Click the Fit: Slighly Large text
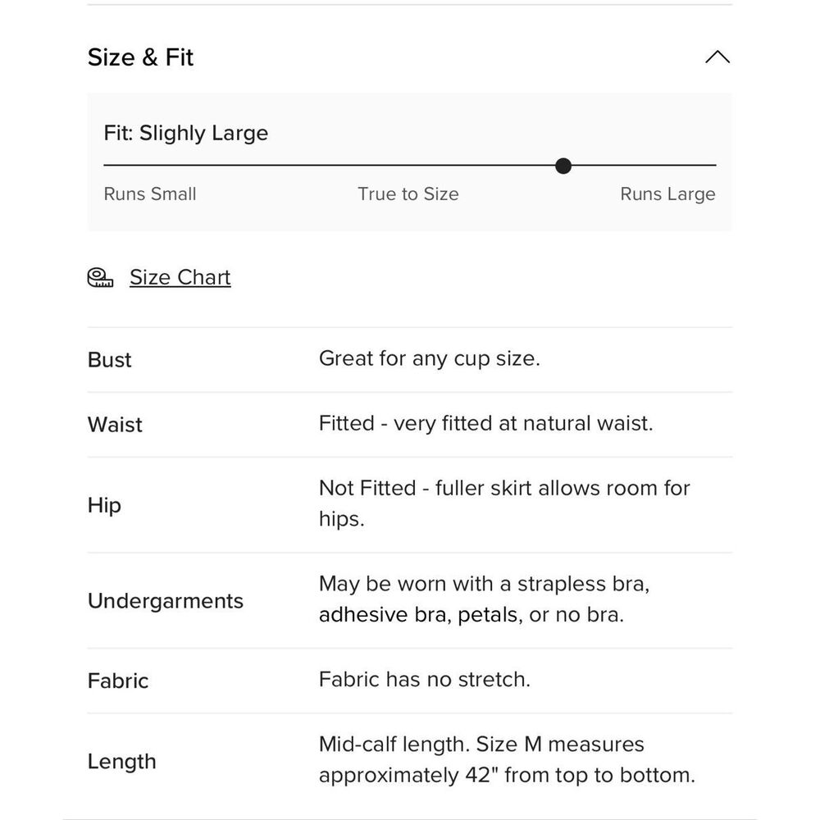820x820 pixels. [x=185, y=134]
